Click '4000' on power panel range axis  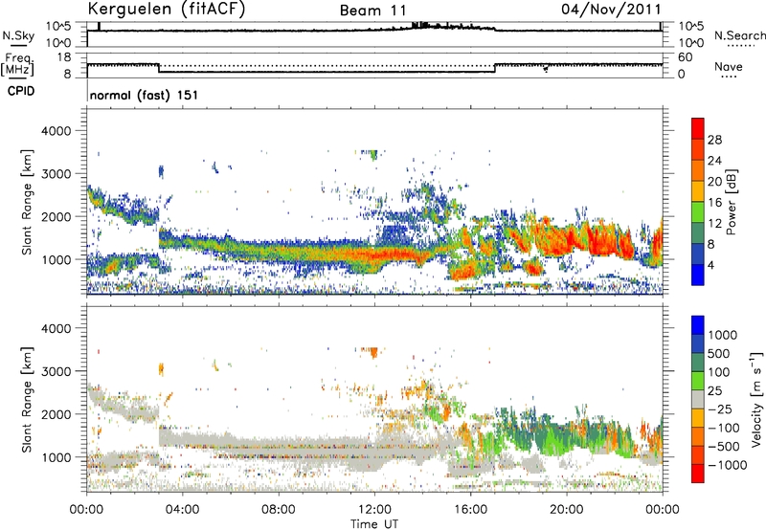click(x=56, y=131)
